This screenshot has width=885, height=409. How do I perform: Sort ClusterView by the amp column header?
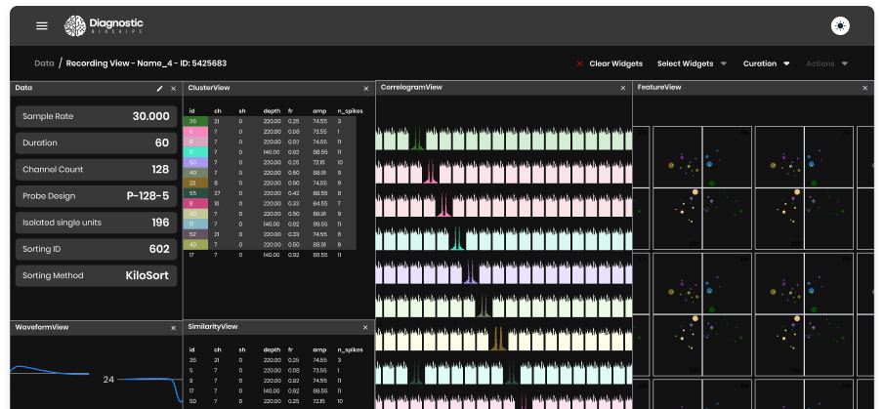tap(318, 111)
